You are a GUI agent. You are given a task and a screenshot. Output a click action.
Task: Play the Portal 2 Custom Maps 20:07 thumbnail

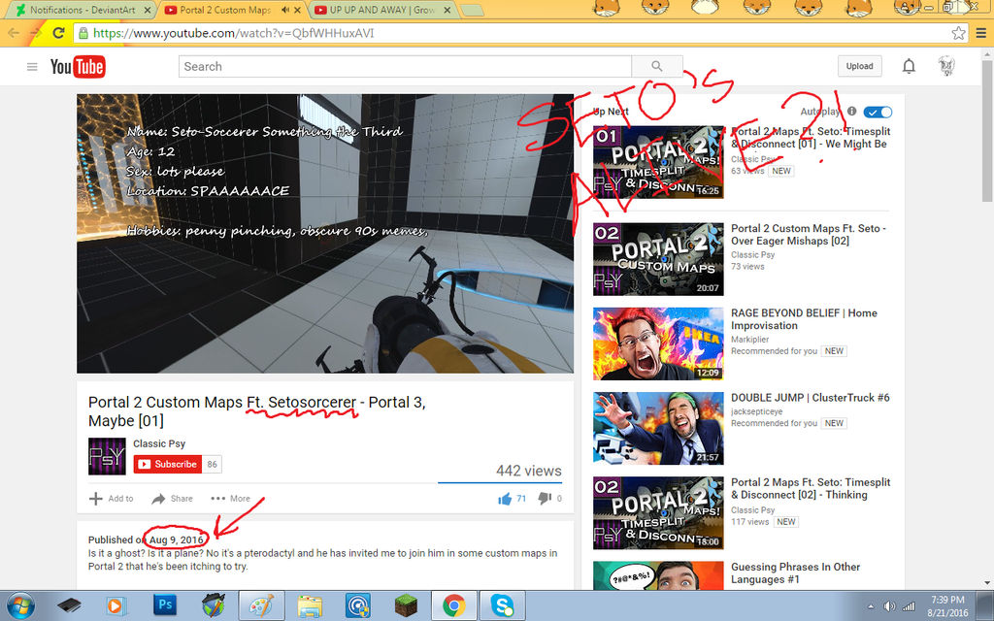pyautogui.click(x=658, y=259)
